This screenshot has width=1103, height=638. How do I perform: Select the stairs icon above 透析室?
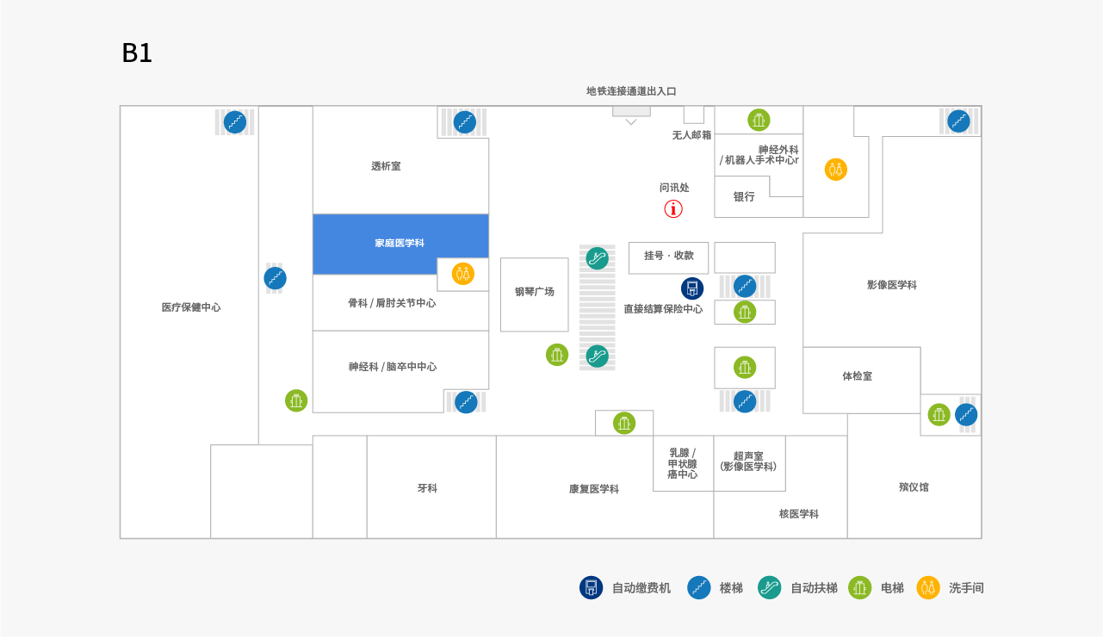(x=465, y=122)
